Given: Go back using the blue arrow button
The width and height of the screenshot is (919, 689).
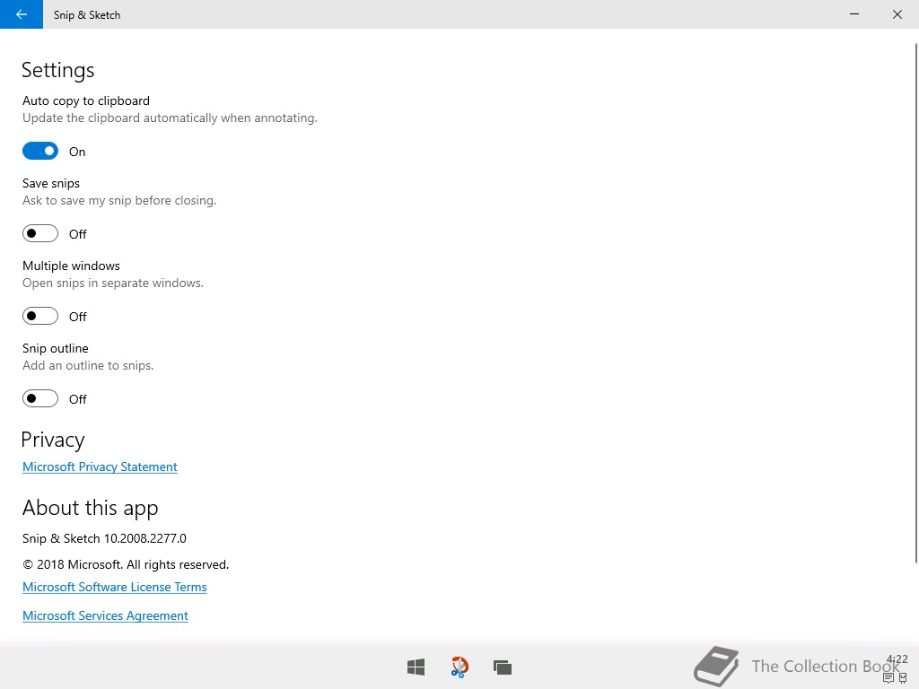Looking at the screenshot, I should coord(22,14).
